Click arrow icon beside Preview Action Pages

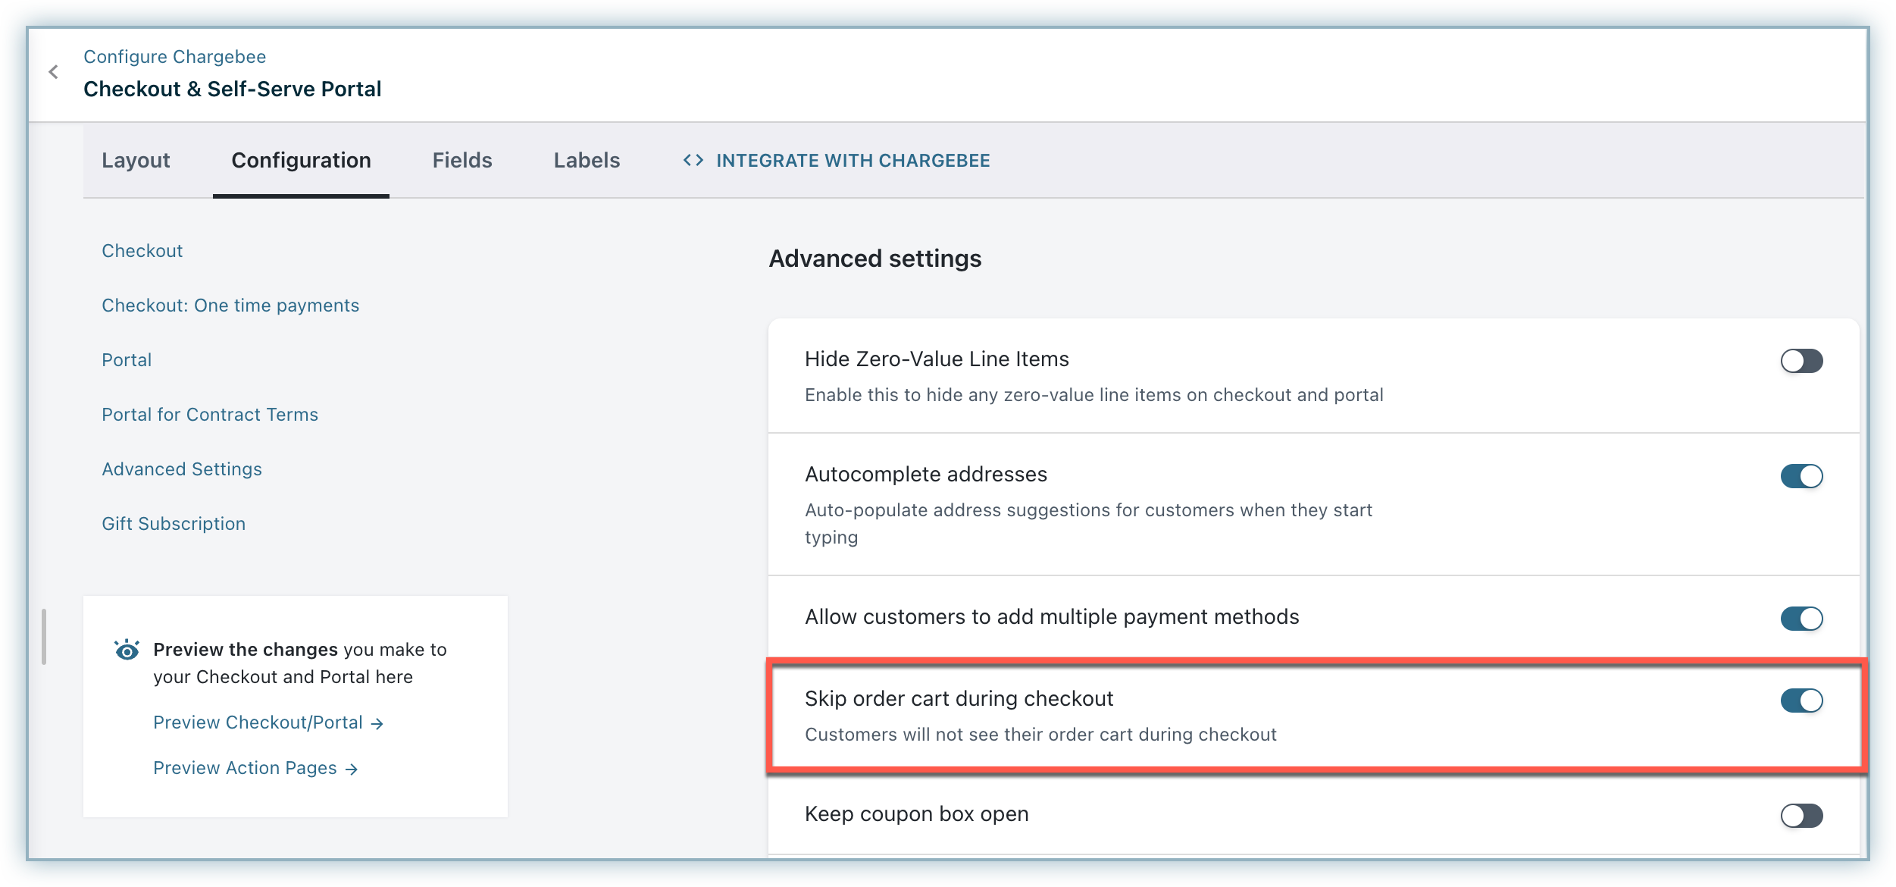click(351, 769)
